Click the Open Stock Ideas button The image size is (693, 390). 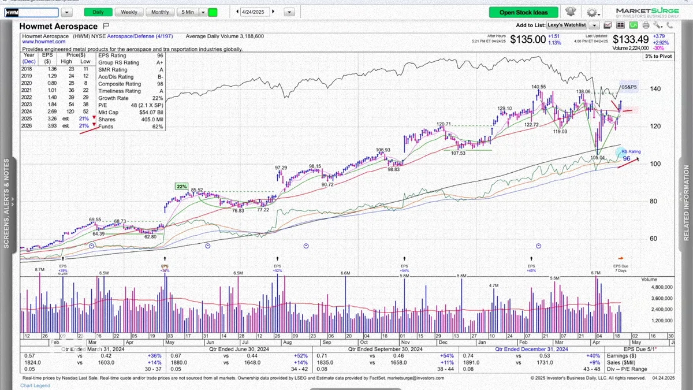[524, 12]
